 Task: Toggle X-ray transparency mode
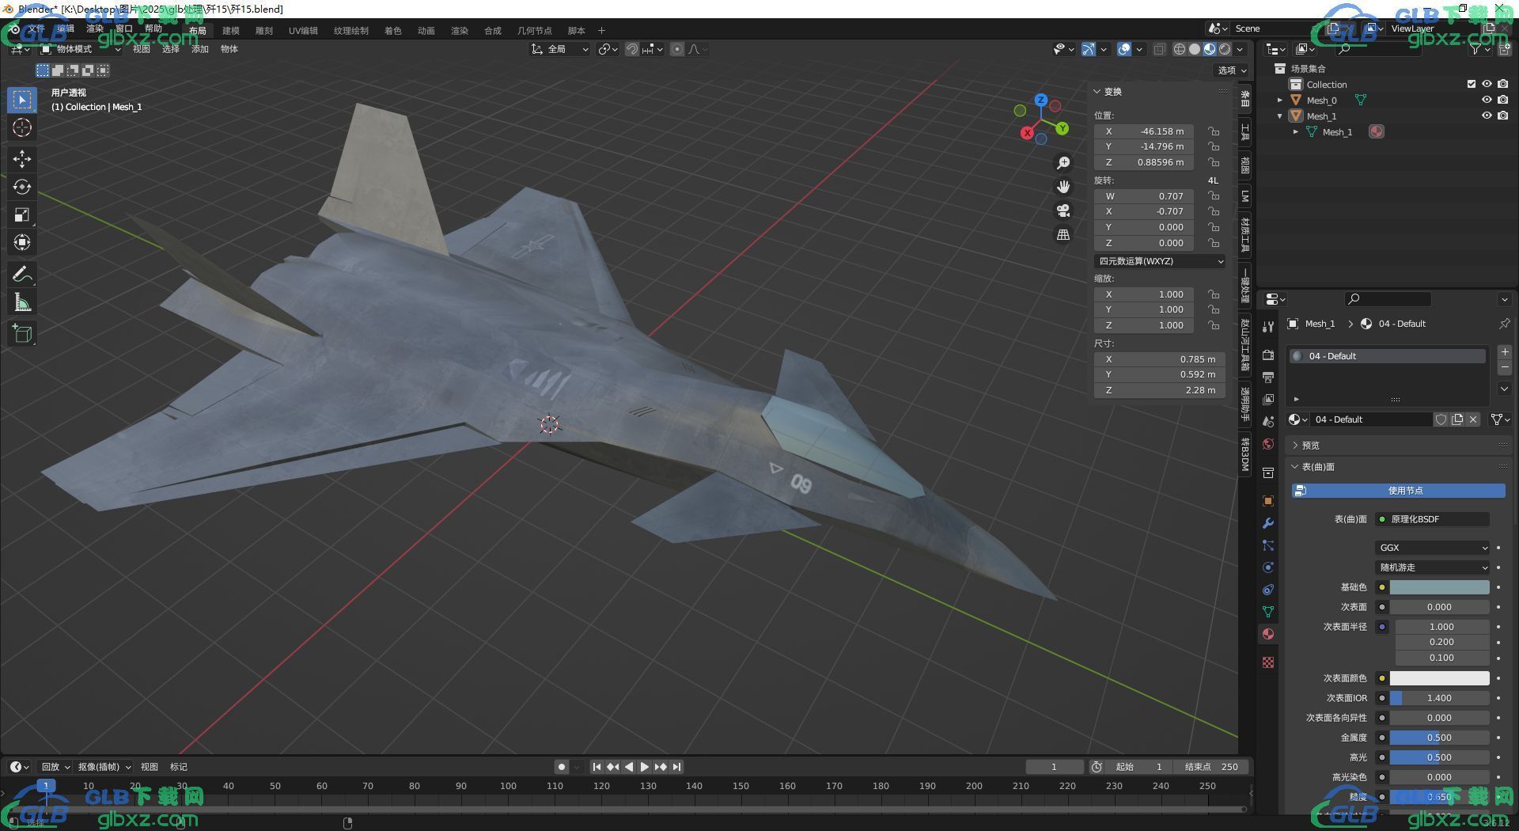pyautogui.click(x=1159, y=49)
